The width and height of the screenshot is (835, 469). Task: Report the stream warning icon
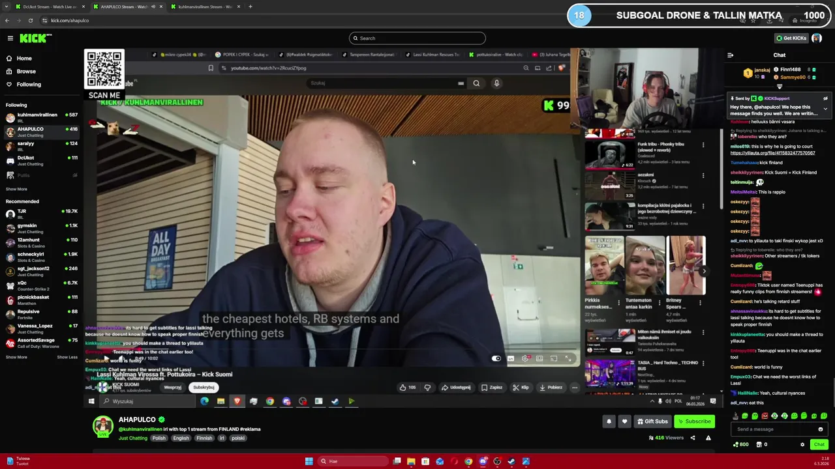coord(708,438)
